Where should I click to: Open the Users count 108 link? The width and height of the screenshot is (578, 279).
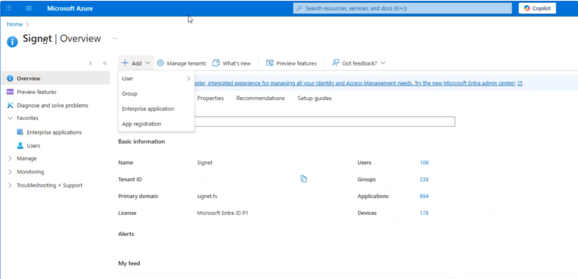[x=424, y=163]
